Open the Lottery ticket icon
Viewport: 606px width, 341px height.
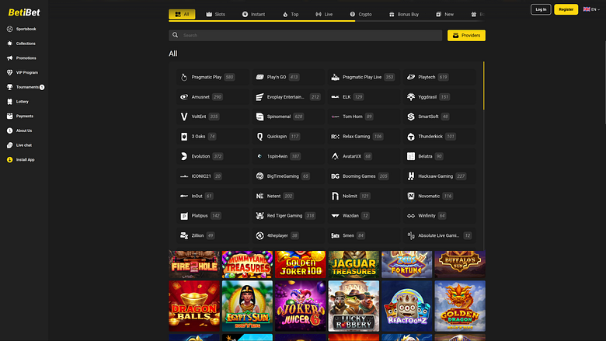tap(9, 102)
